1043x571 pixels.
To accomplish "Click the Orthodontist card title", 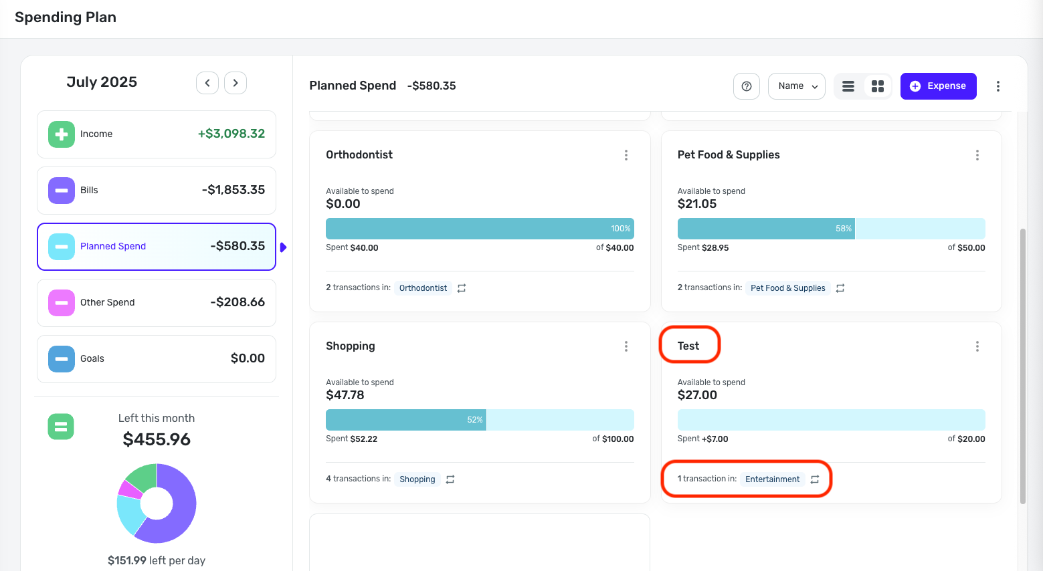I will (x=359, y=155).
